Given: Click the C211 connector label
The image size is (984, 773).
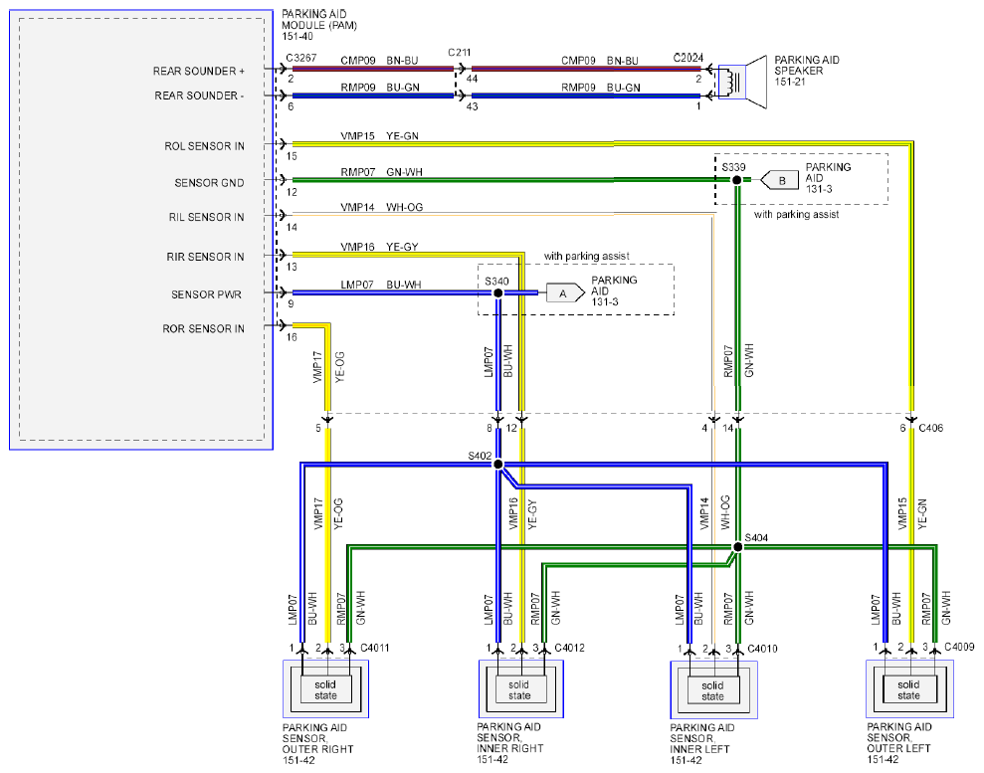Looking at the screenshot, I should coord(459,53).
